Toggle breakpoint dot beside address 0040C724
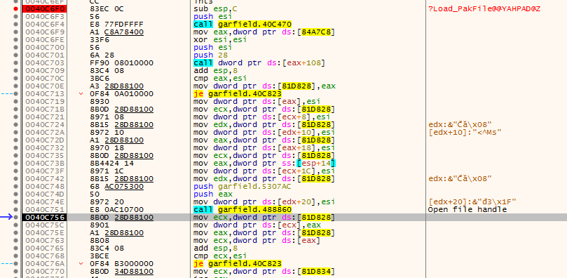 (15, 124)
